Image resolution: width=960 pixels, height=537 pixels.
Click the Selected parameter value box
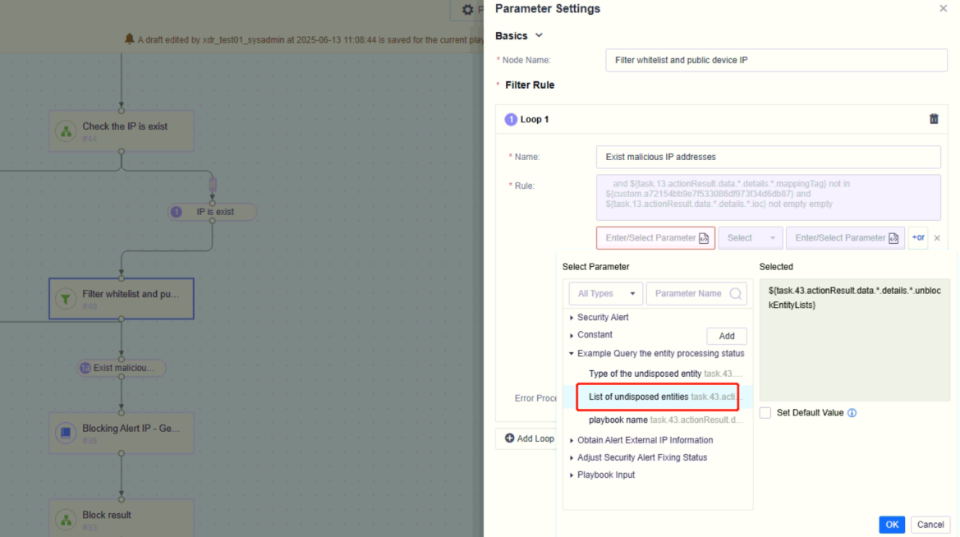tap(855, 340)
